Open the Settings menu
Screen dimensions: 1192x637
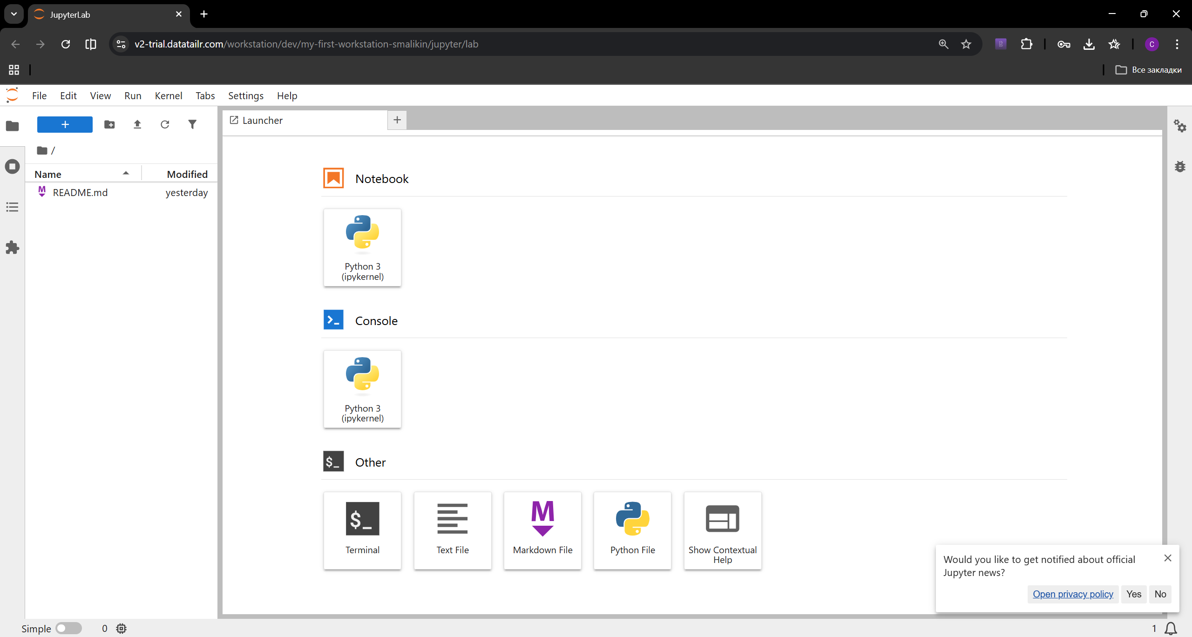coord(246,95)
